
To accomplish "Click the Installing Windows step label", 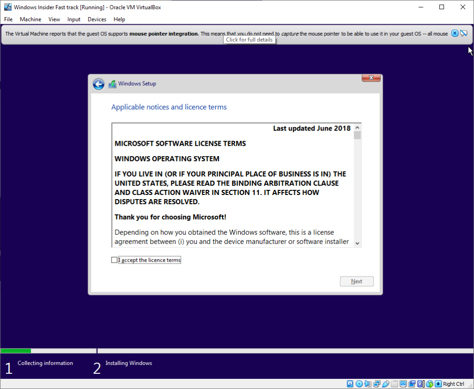I will coord(129,363).
